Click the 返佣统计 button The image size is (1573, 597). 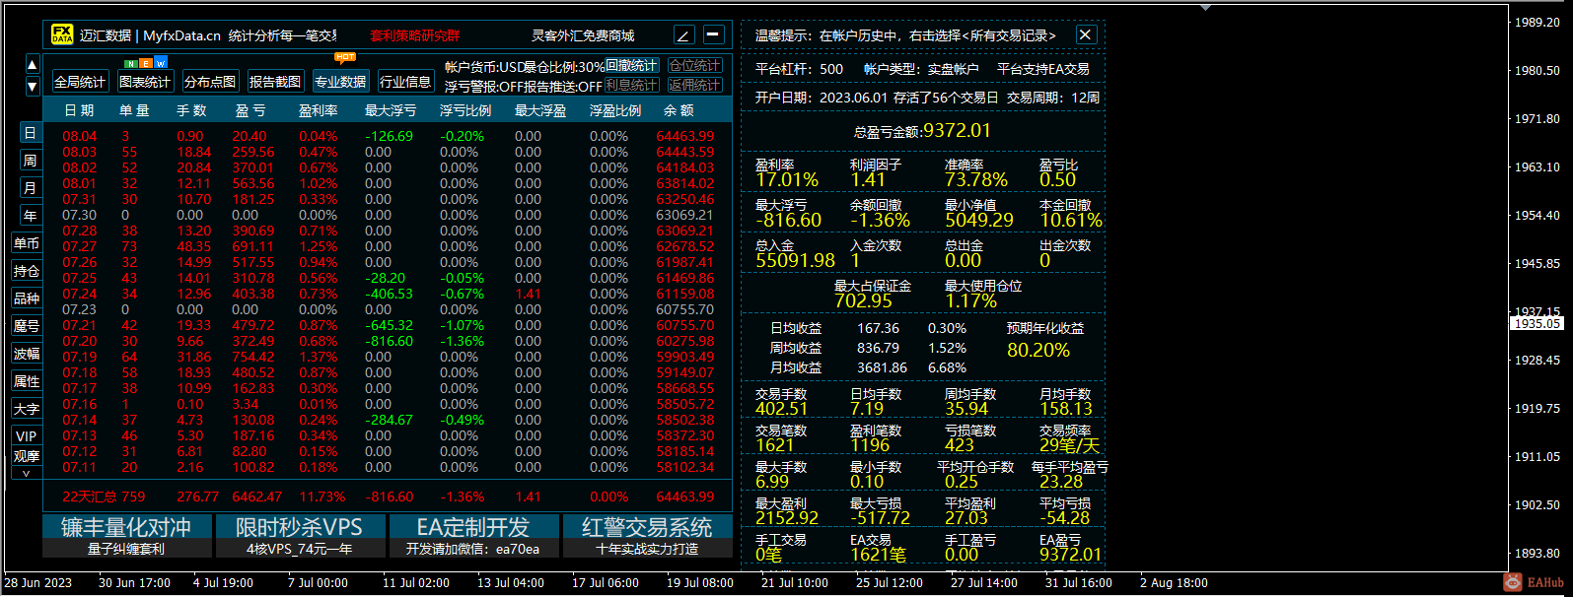pyautogui.click(x=695, y=86)
